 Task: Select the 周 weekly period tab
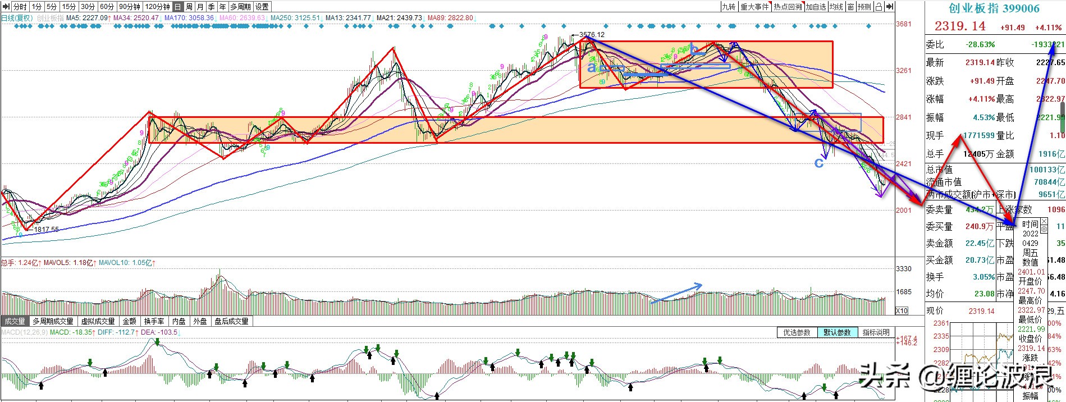coord(189,7)
